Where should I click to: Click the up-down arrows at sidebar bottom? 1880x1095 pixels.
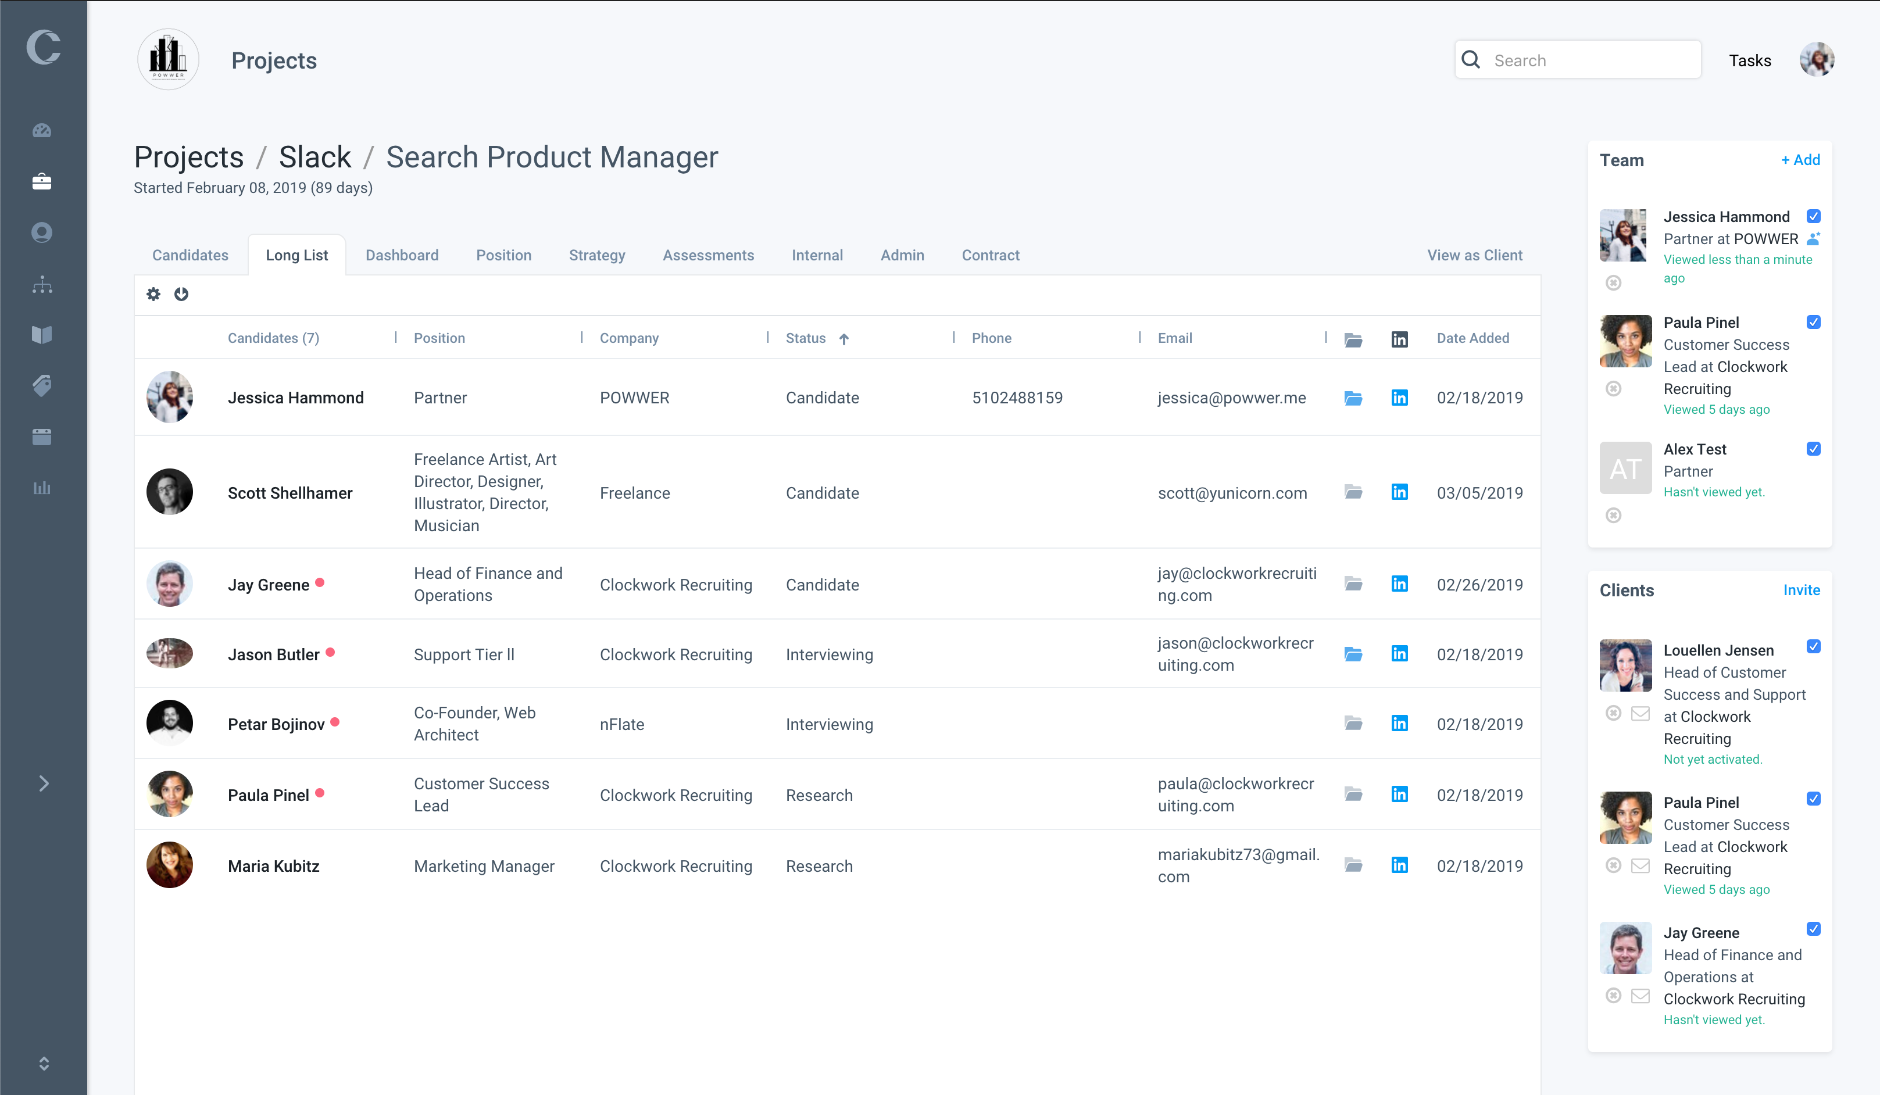pyautogui.click(x=43, y=1064)
